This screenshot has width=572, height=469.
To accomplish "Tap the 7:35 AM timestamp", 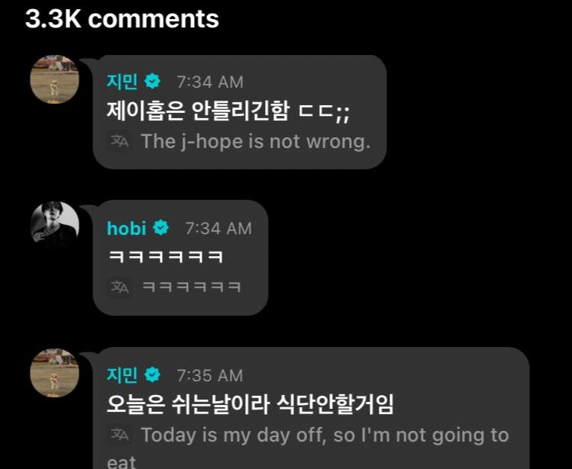I will pos(210,376).
